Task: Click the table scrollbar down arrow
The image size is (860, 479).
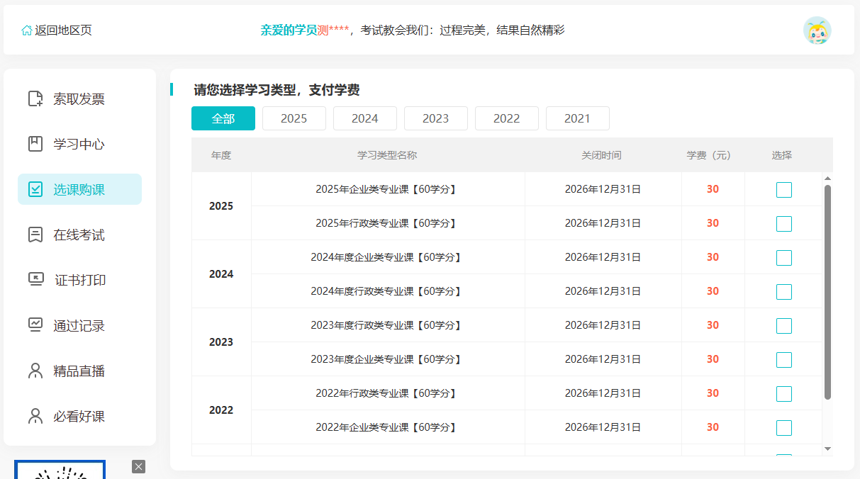Action: coord(827,449)
